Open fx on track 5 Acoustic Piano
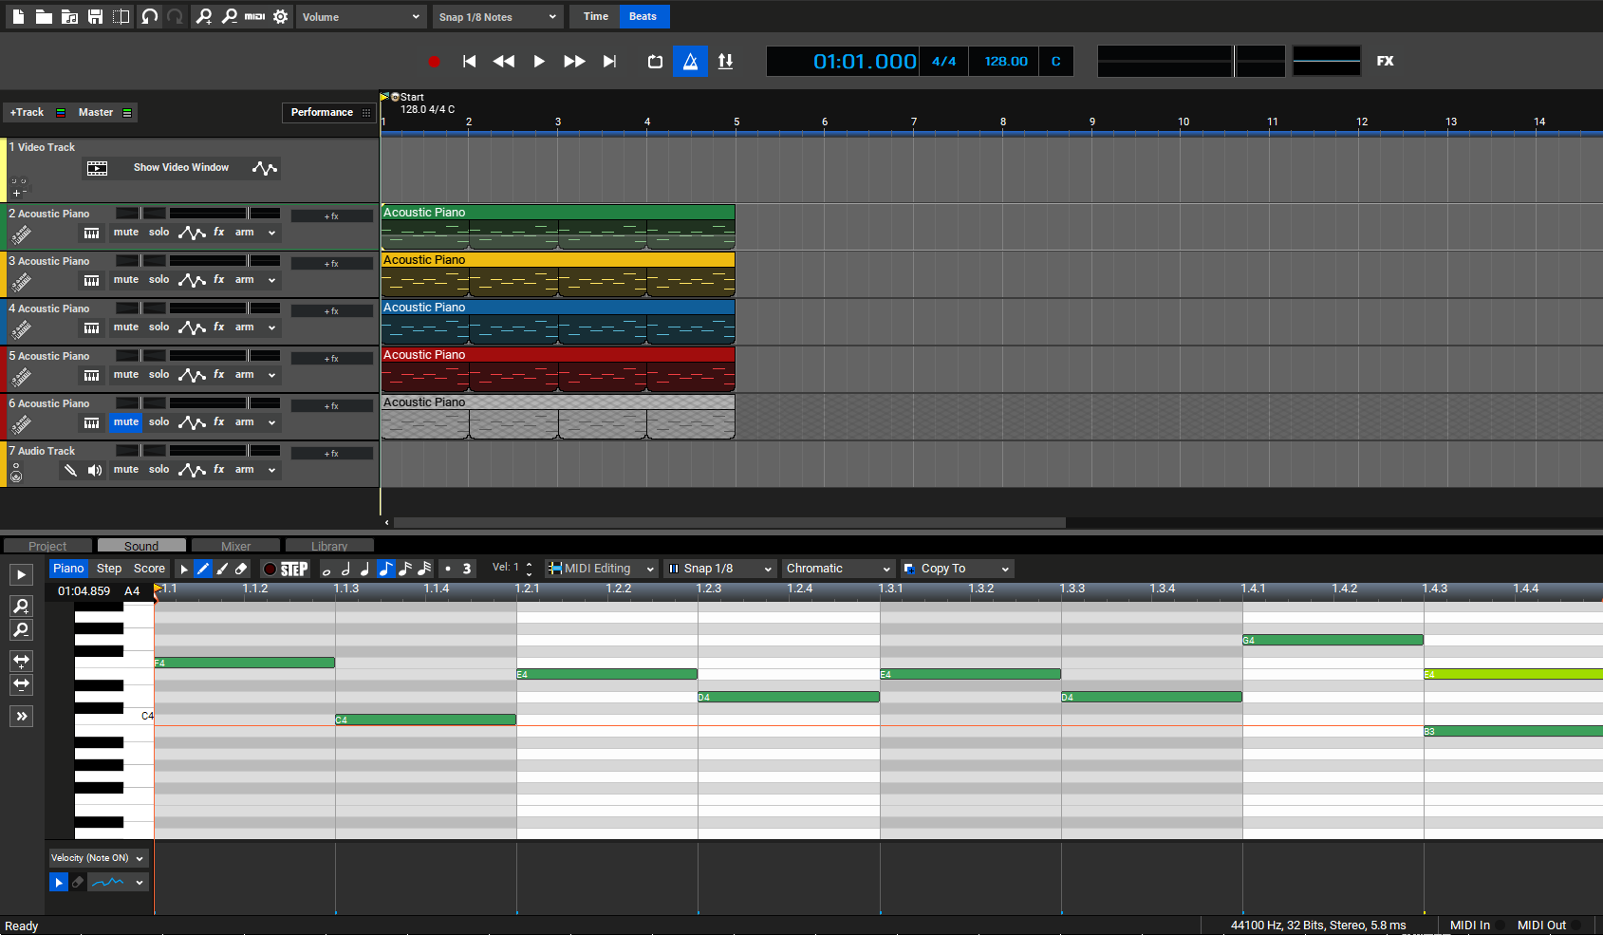 (219, 375)
